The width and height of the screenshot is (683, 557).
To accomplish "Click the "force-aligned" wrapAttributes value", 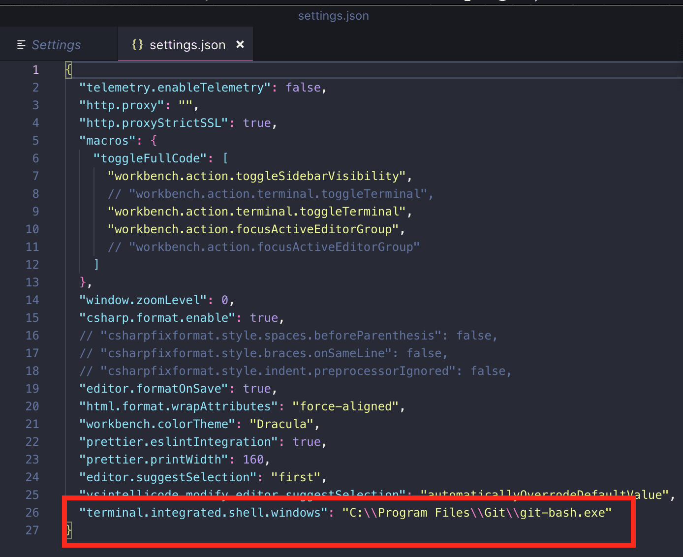I will (x=346, y=406).
